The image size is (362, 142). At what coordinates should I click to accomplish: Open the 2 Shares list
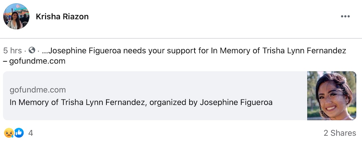(340, 133)
